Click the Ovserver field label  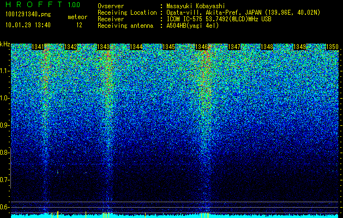pyautogui.click(x=111, y=6)
